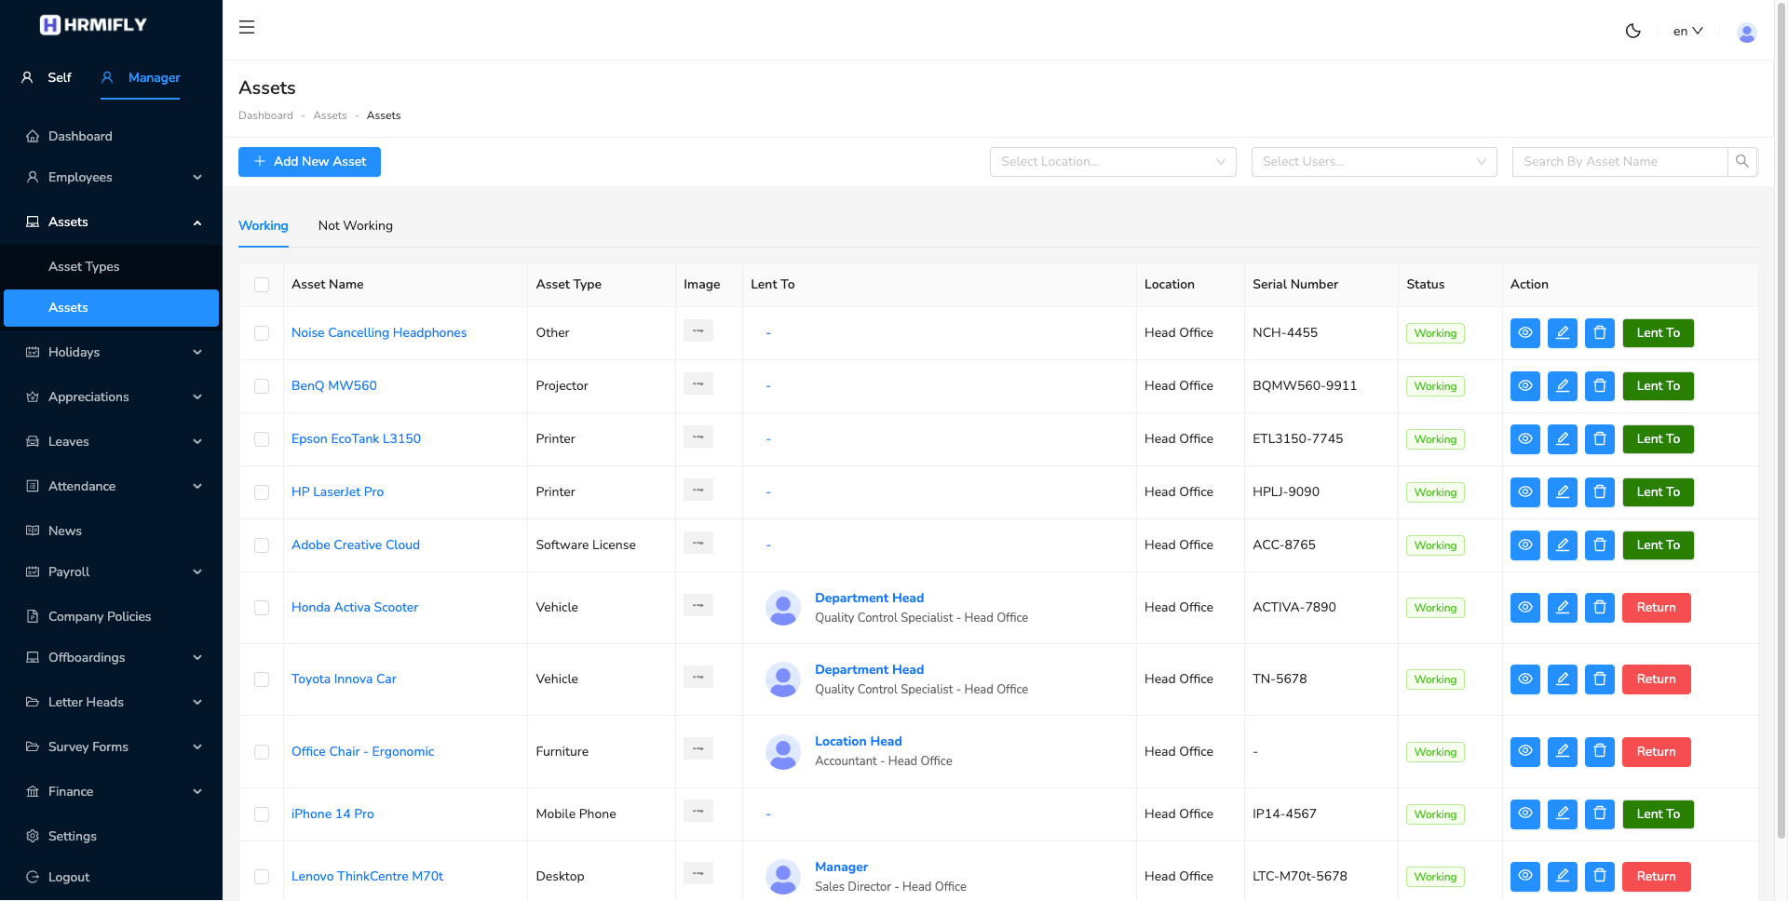Check the checkbox for iPhone 14 Pro row

[261, 814]
